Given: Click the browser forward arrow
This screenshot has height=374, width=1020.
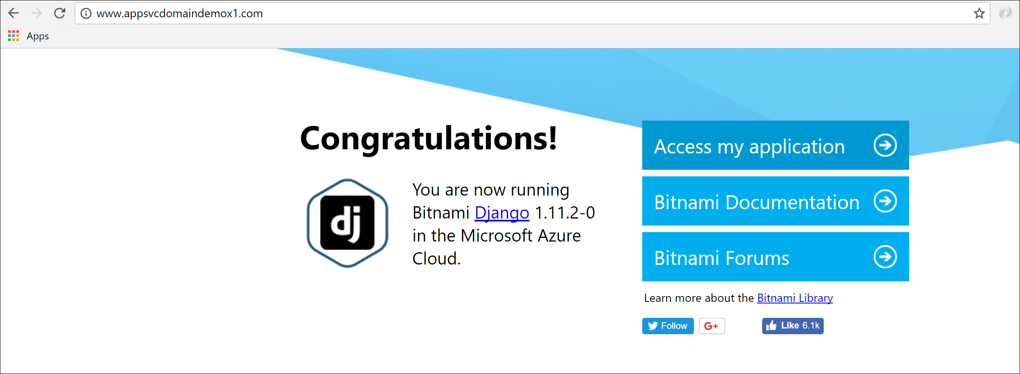Looking at the screenshot, I should tap(37, 14).
